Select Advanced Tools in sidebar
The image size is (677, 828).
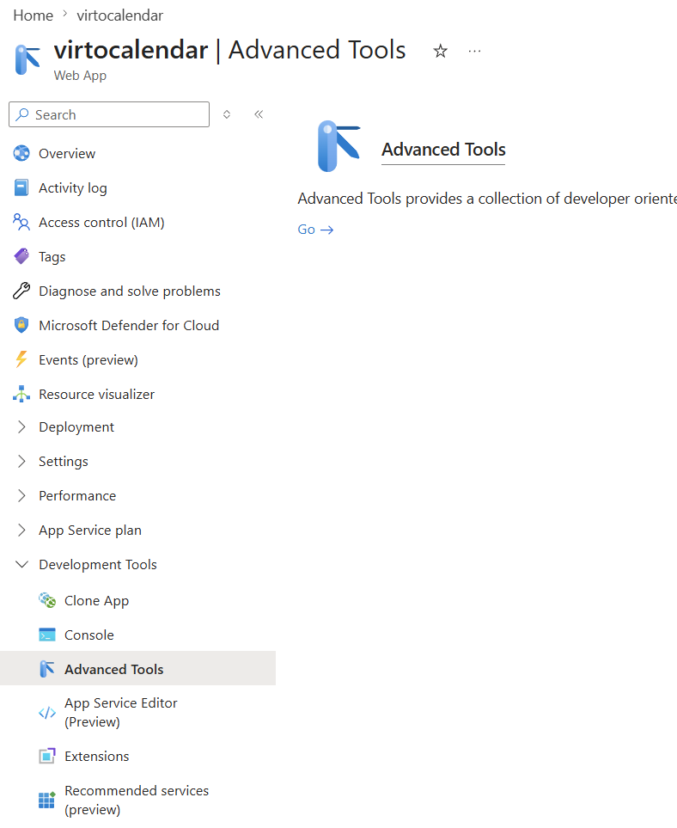click(137, 668)
